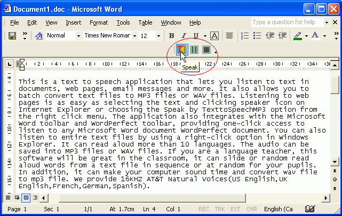The image size is (342, 216).
Task: Open the Table menu
Action: coord(145,22)
